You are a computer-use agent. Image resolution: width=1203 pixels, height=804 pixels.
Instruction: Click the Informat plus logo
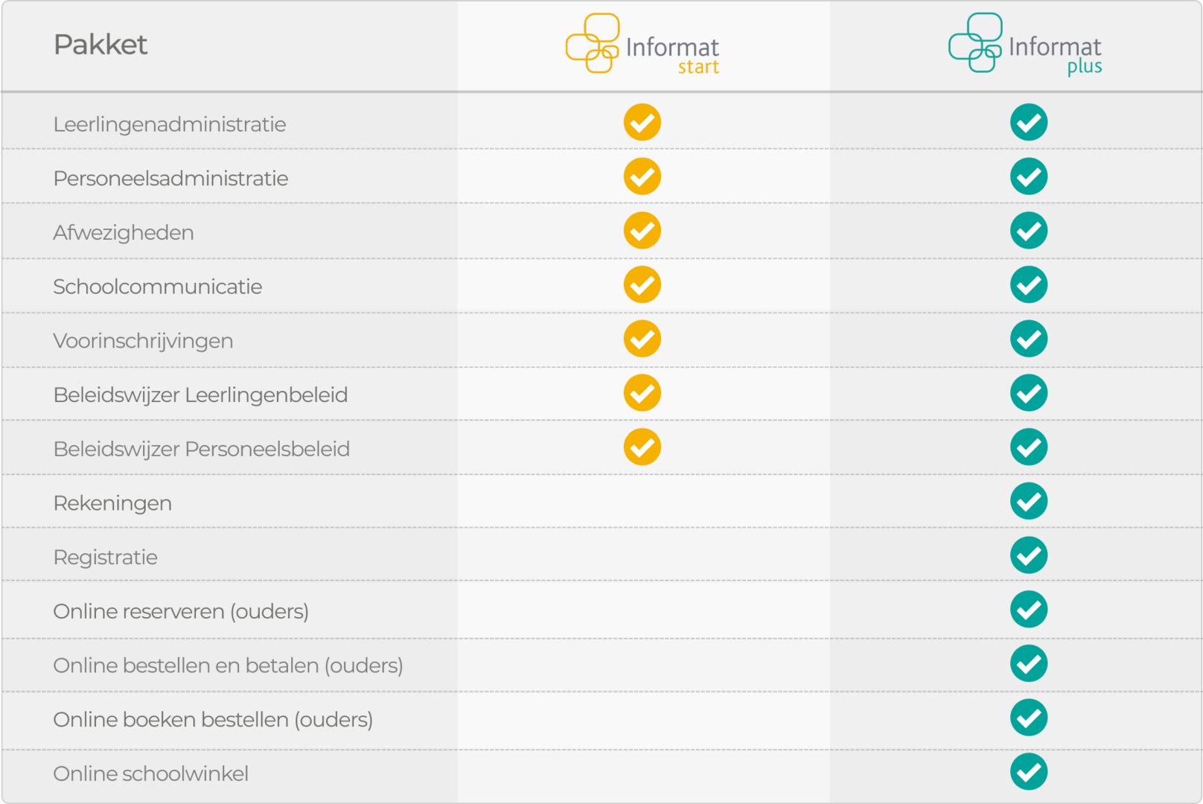coord(1025,45)
